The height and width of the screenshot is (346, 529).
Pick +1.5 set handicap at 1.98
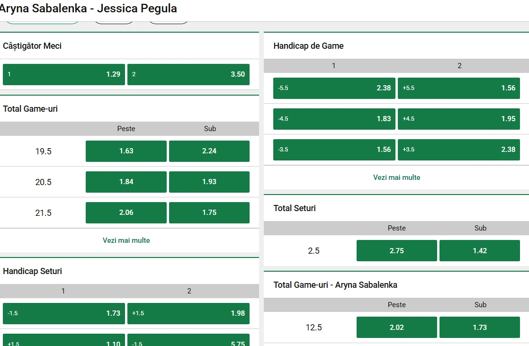point(188,313)
